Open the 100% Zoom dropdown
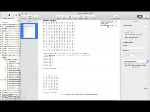Viewport: 150px width, 112px height. (30, 16)
